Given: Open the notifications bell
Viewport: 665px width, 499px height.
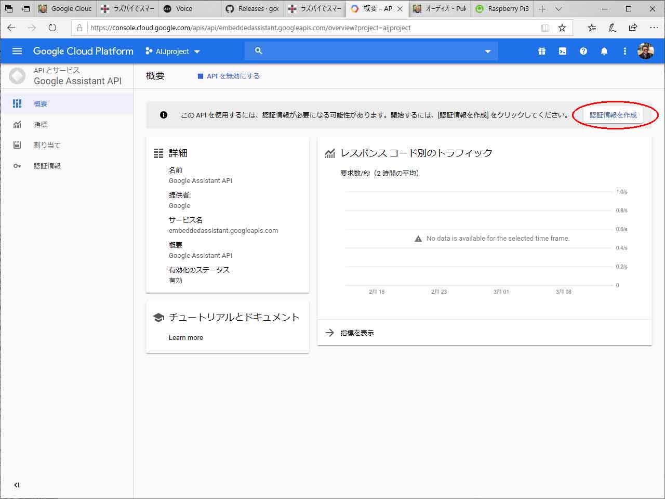Looking at the screenshot, I should [x=604, y=51].
